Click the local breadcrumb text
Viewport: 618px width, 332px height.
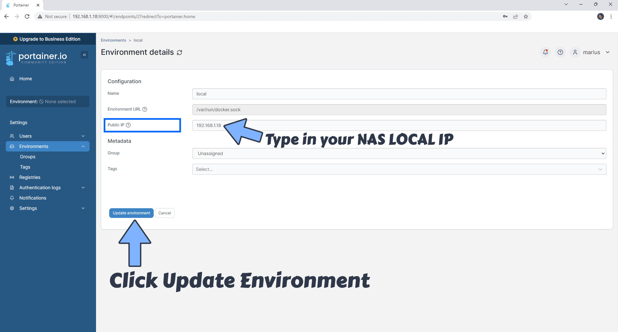138,40
